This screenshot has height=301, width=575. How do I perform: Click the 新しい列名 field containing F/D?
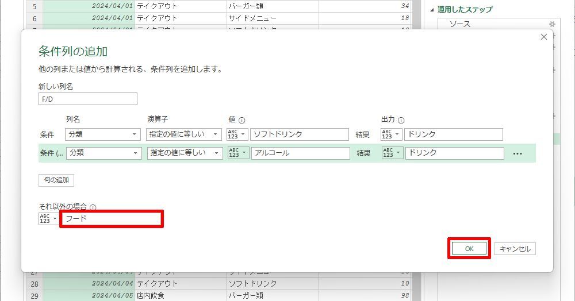click(88, 99)
